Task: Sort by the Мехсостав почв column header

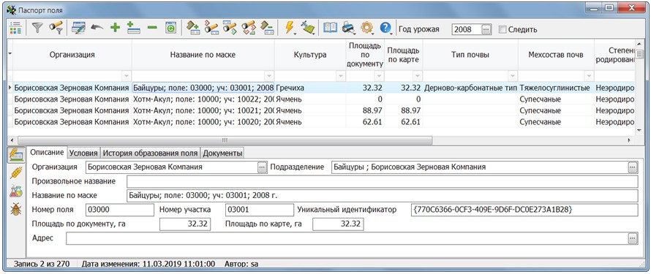Action: click(x=556, y=55)
